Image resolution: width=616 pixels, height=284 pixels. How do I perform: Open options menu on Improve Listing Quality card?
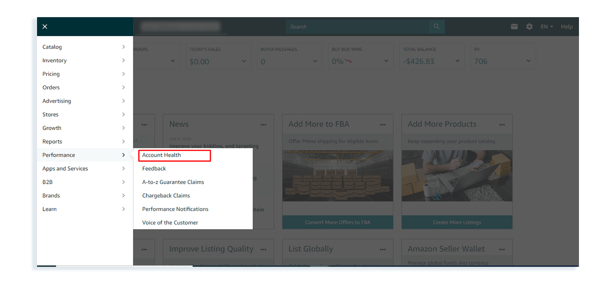(263, 249)
